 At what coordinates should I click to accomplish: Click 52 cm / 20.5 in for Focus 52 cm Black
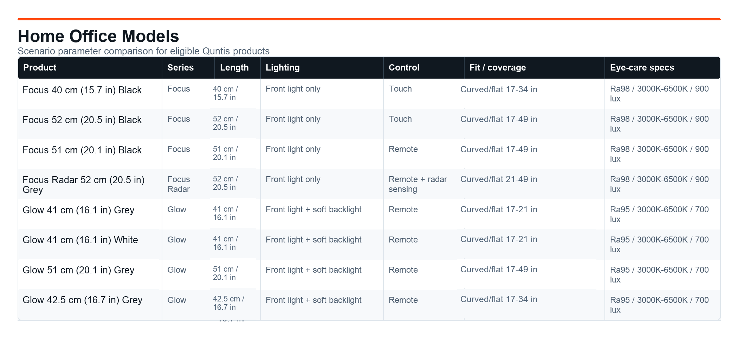click(225, 123)
